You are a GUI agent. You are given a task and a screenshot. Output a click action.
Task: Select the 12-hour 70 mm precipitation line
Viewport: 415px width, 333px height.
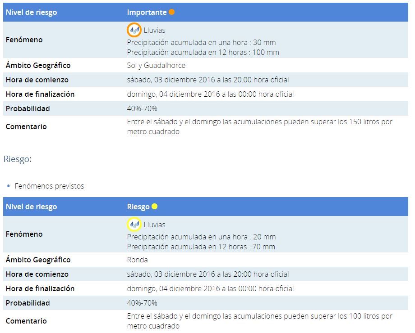pyautogui.click(x=201, y=247)
